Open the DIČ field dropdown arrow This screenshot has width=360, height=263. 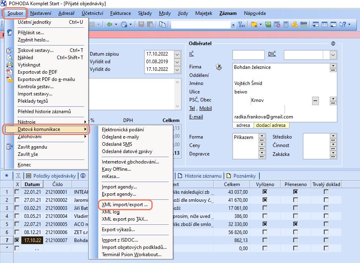click(333, 55)
